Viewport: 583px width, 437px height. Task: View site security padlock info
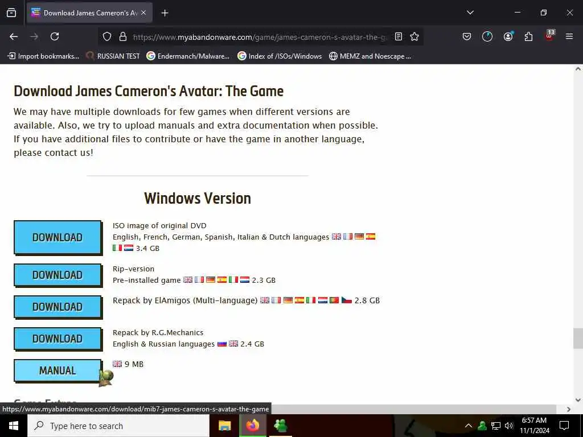click(123, 36)
